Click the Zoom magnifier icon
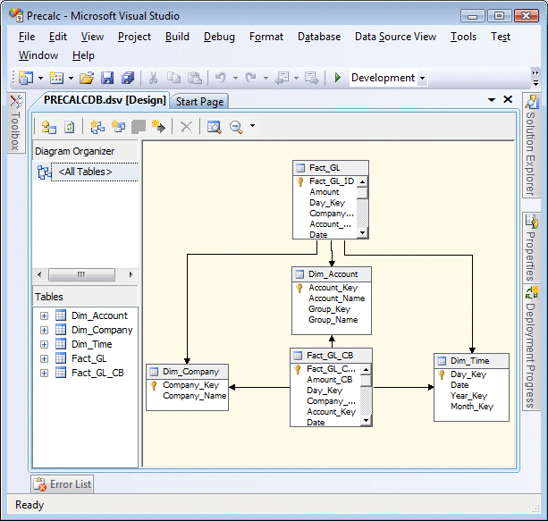Viewport: 548px width, 521px height. 236,127
